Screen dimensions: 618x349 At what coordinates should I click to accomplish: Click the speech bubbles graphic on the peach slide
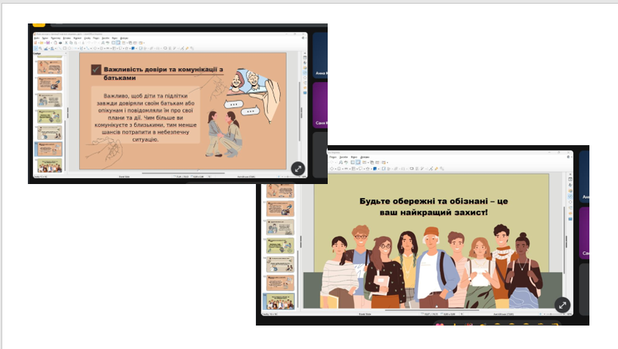pos(242,109)
